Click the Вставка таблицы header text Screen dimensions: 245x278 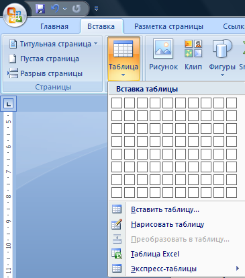[x=147, y=89]
